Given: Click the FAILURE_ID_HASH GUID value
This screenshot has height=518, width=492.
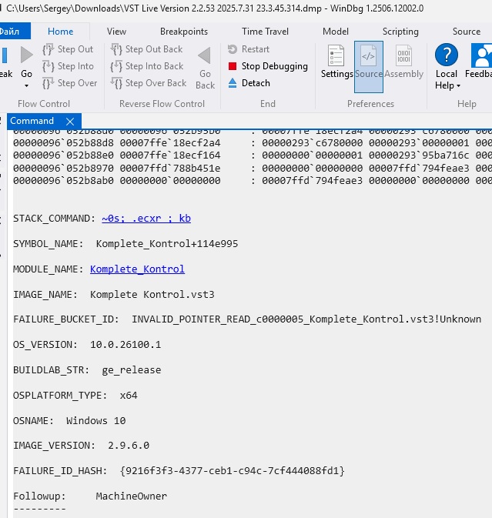Looking at the screenshot, I should 233,470.
